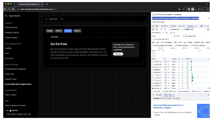The height and width of the screenshot is (120, 213).
Task: Filter requests by Fetch/XHR type
Action: tap(168, 42)
